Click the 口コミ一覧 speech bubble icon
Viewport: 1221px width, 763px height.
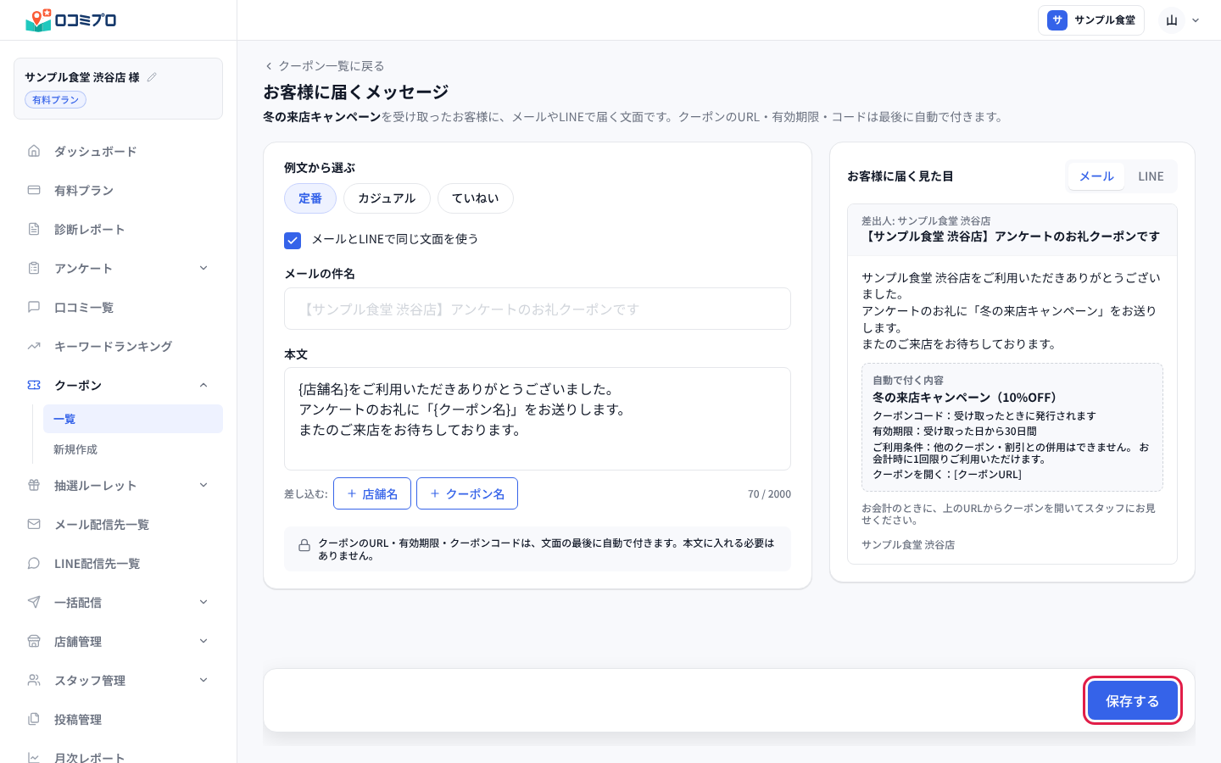[x=34, y=307]
